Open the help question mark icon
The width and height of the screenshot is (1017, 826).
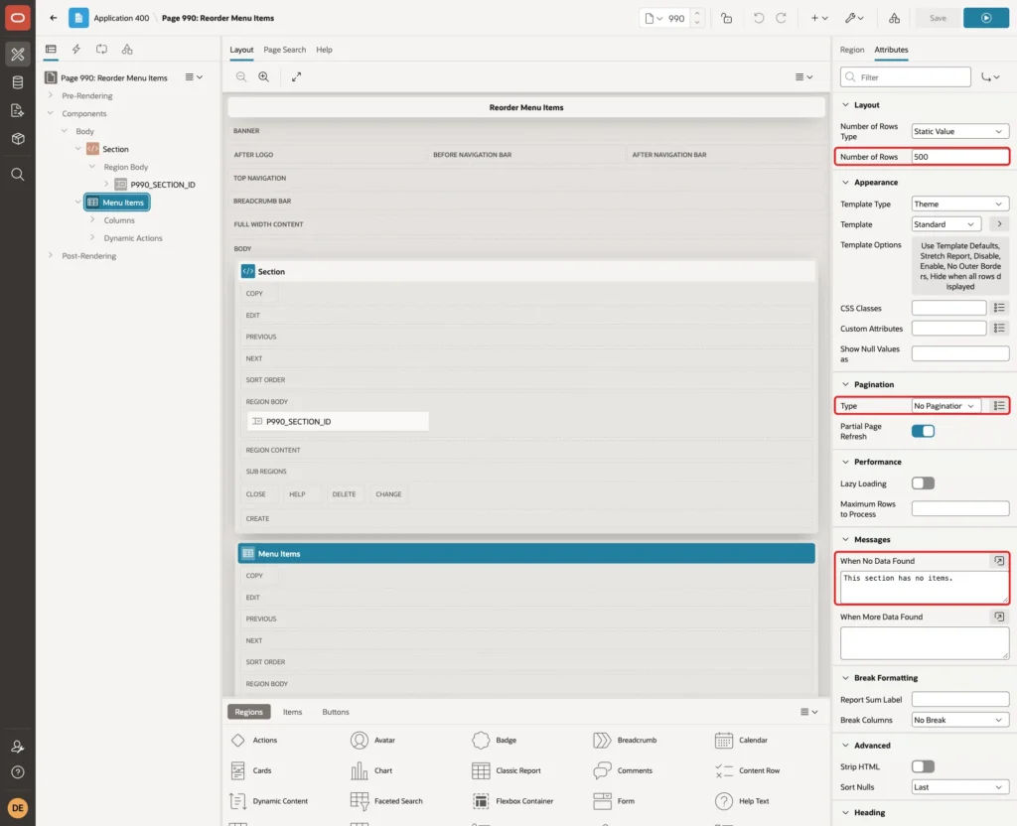pos(18,772)
